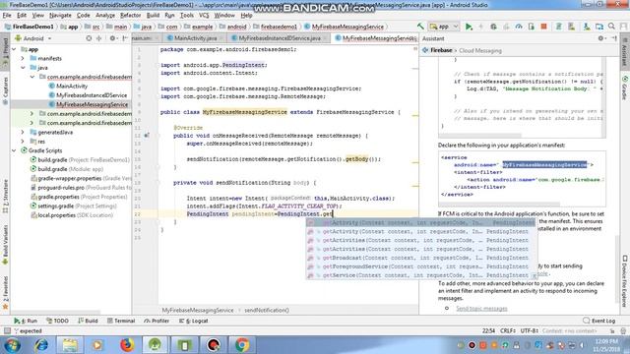Image resolution: width=630 pixels, height=354 pixels.
Task: Open File Explorer from the taskbar
Action: tap(70, 345)
